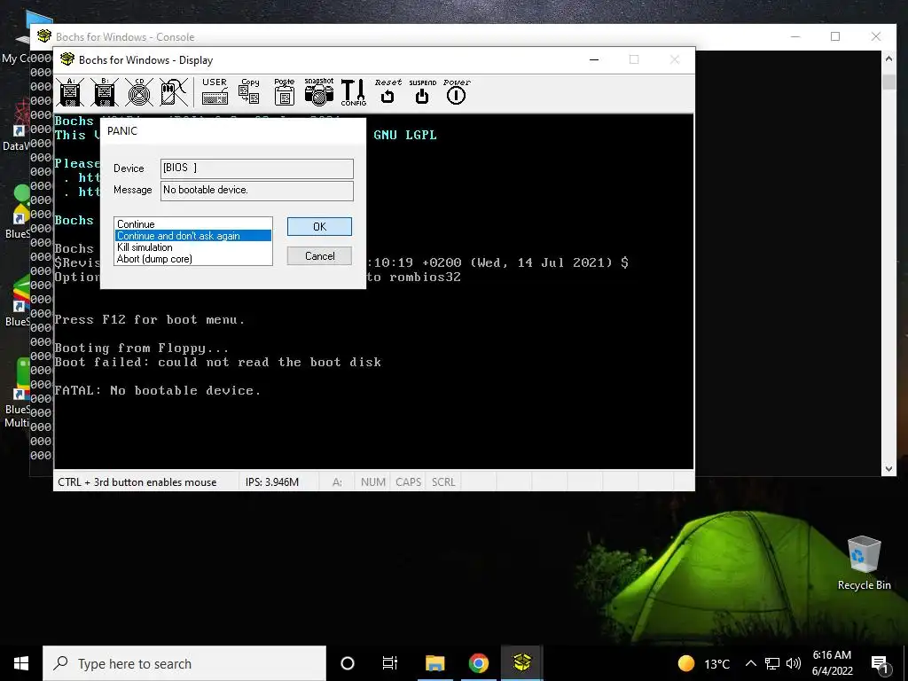Click the Device field showing [BIOS ]
This screenshot has width=908, height=681.
click(x=256, y=168)
